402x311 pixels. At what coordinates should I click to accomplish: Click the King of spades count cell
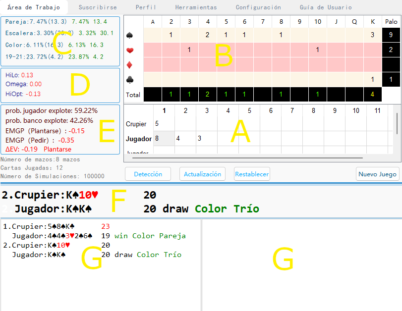[x=372, y=35]
